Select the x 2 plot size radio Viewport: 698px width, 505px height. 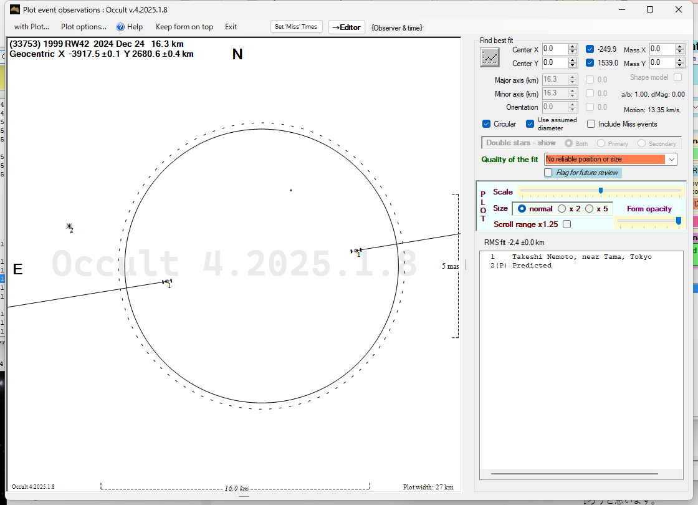[x=562, y=209]
